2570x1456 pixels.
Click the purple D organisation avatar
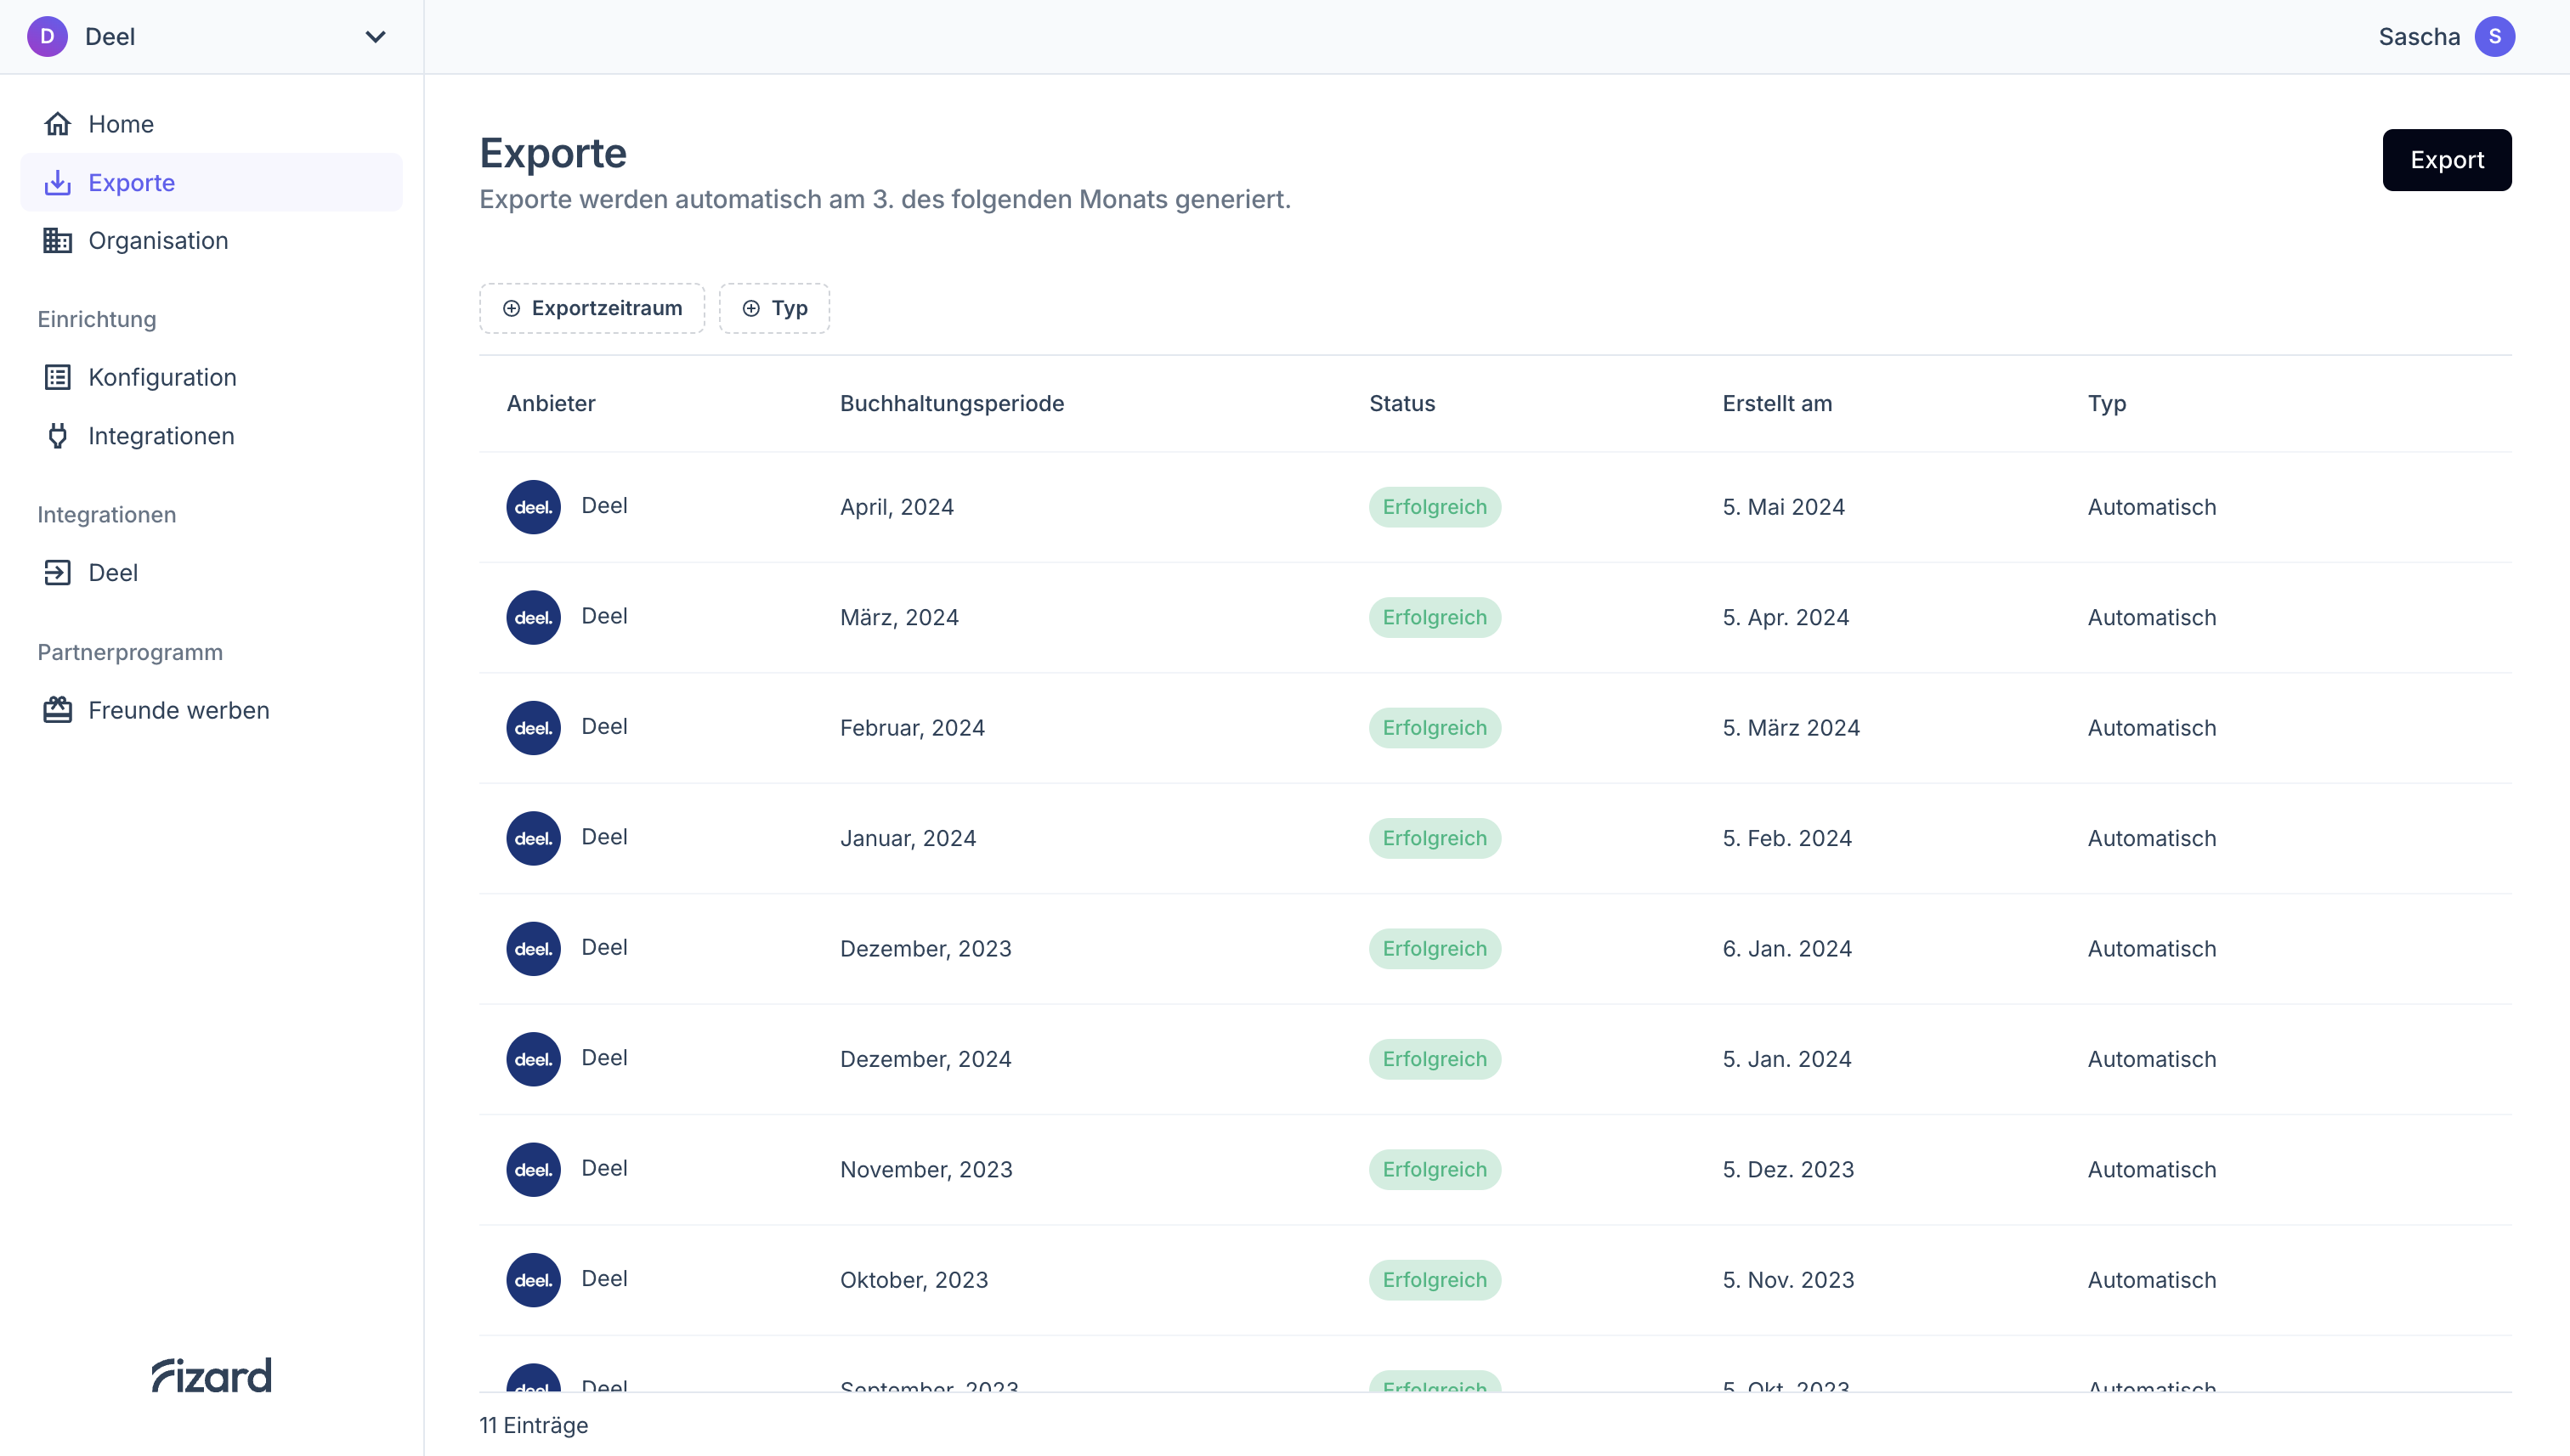pos(47,37)
